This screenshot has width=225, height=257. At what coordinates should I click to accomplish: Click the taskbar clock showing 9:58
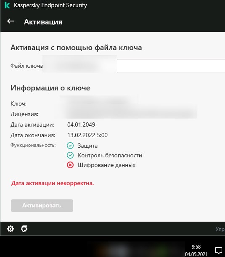click(x=196, y=247)
